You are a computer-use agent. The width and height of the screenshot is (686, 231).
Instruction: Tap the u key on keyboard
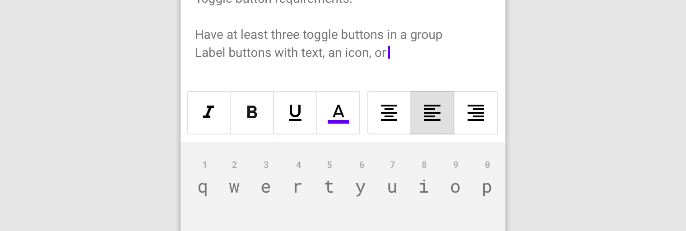[392, 186]
